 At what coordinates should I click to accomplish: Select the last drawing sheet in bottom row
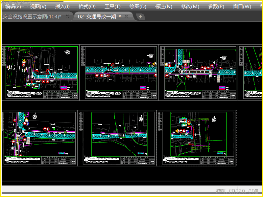tap(197, 138)
